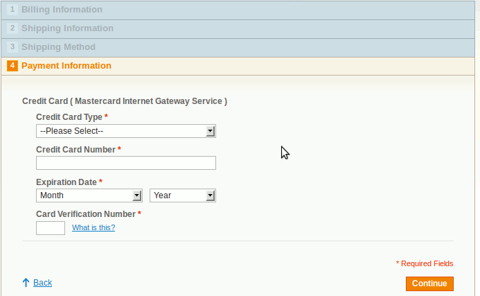This screenshot has height=296, width=480.
Task: Click the Month dropdown arrow button
Action: coord(137,195)
